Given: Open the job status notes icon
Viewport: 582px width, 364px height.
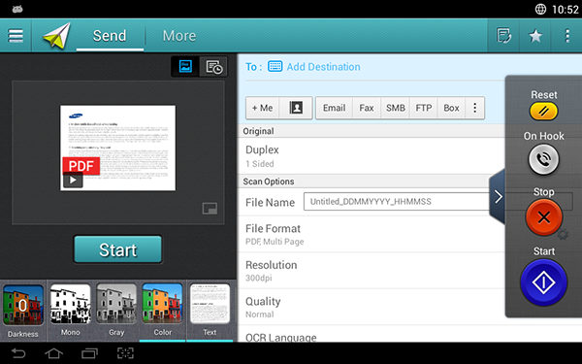Looking at the screenshot, I should [x=503, y=36].
